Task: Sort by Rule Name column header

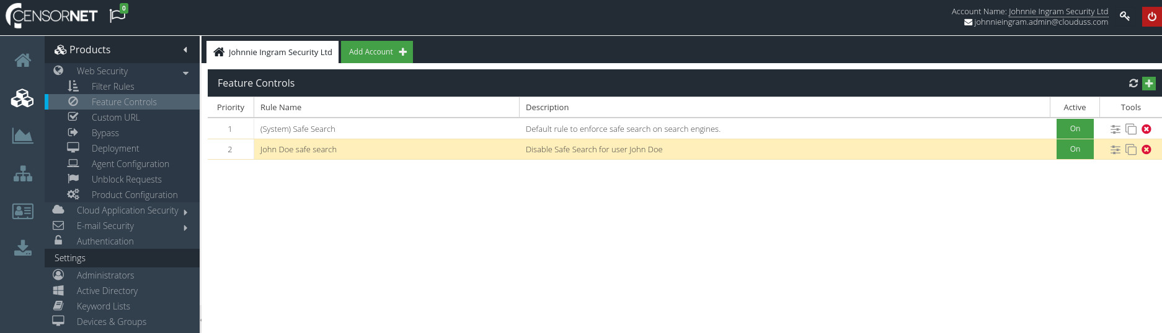Action: click(x=386, y=107)
